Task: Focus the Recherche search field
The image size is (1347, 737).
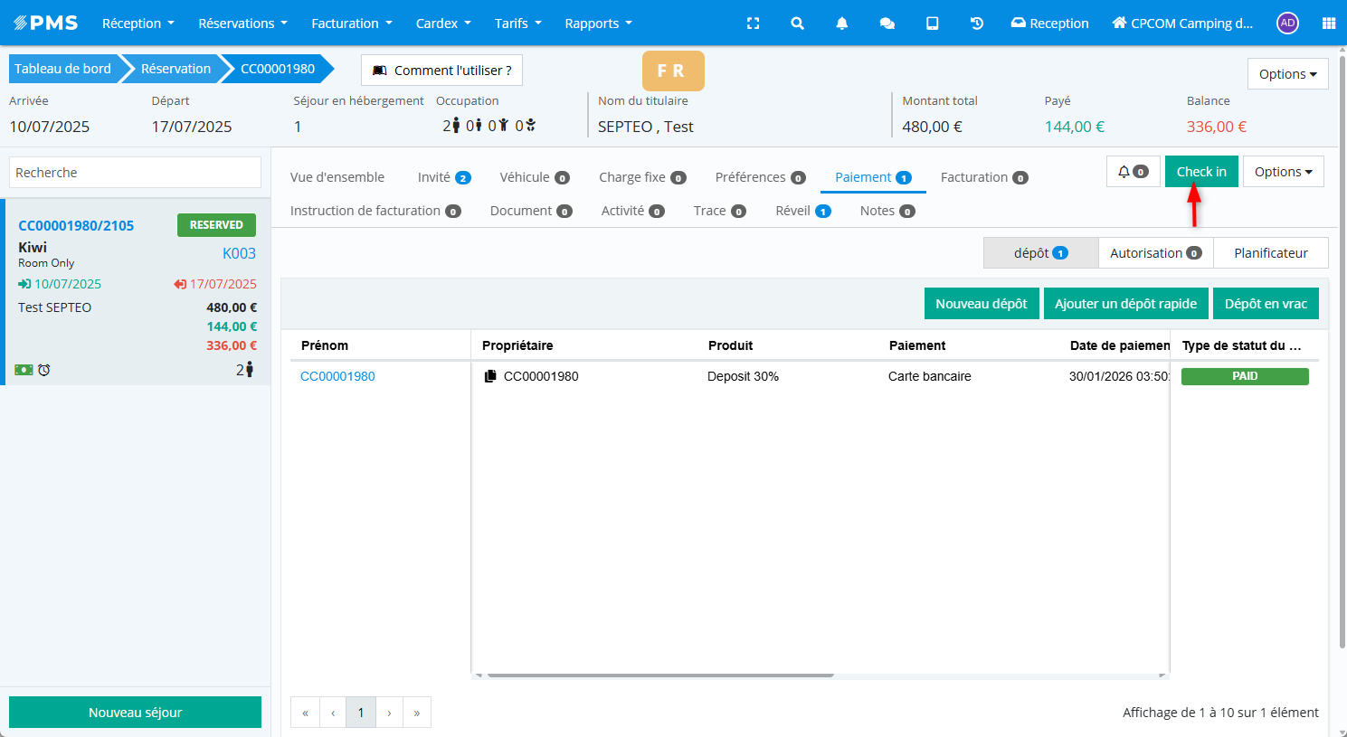Action: tap(135, 173)
